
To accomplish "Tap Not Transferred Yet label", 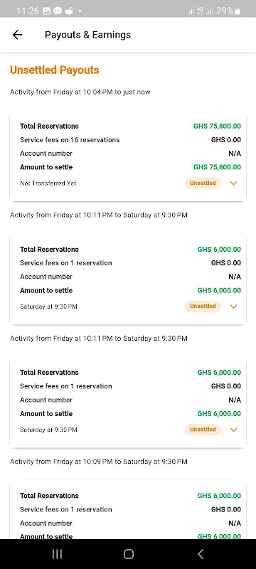I will pos(48,184).
